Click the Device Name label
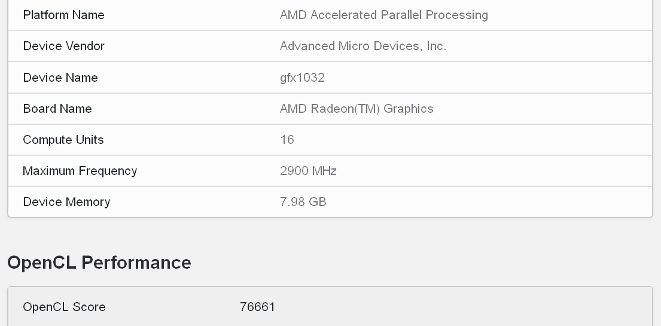Viewport: 661px width, 326px height. (60, 78)
